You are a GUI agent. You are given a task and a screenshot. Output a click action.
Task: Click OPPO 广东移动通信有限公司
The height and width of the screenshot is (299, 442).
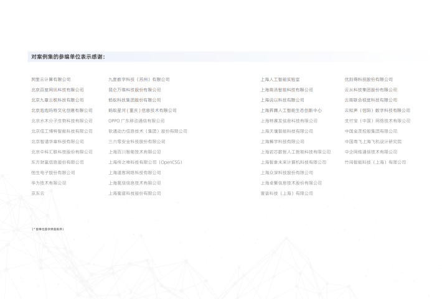(136, 121)
